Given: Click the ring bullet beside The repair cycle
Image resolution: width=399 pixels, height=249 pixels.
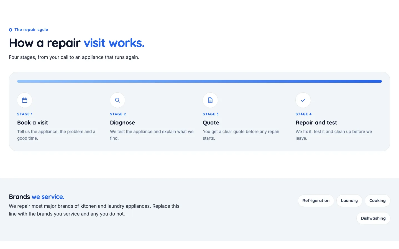Looking at the screenshot, I should (11, 30).
